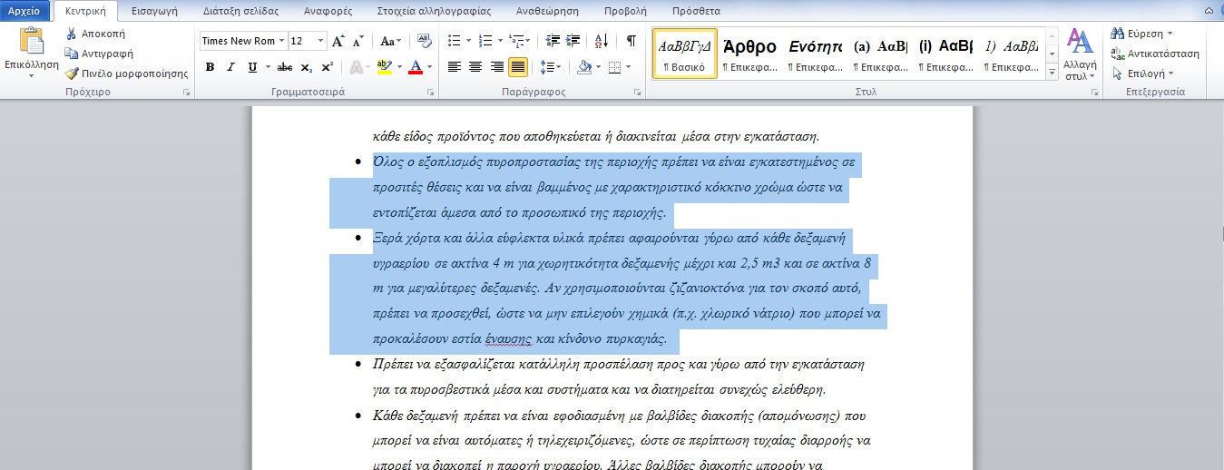Toggle superscript formatting
This screenshot has width=1224, height=470.
[328, 67]
